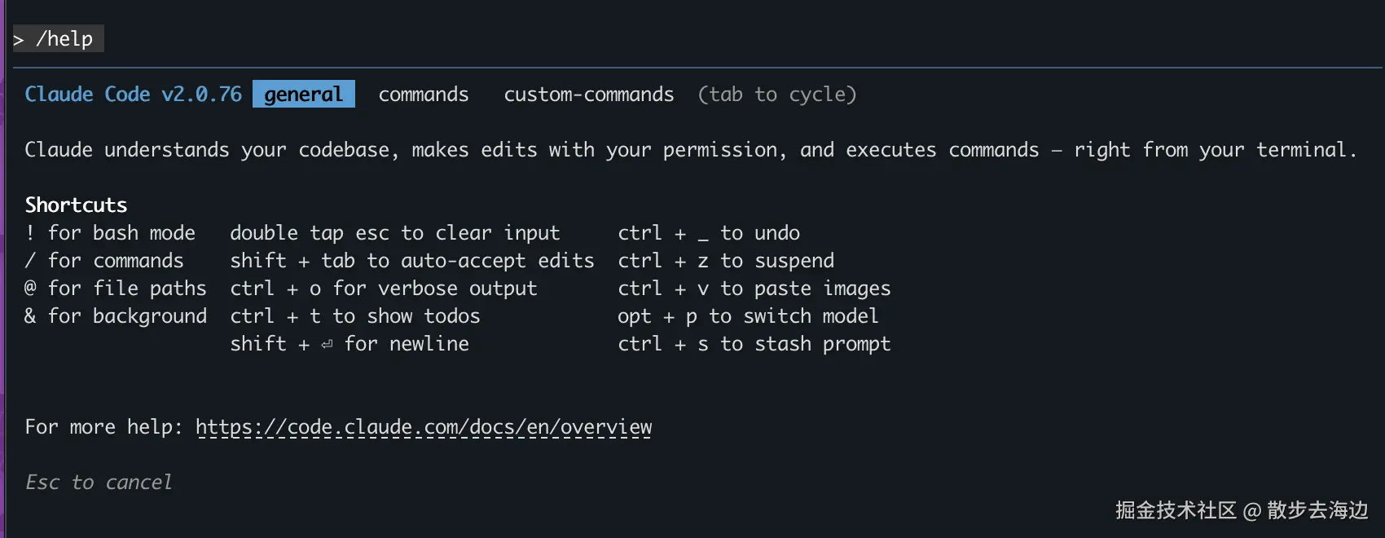Select the general help tab
The height and width of the screenshot is (538, 1385).
303,95
